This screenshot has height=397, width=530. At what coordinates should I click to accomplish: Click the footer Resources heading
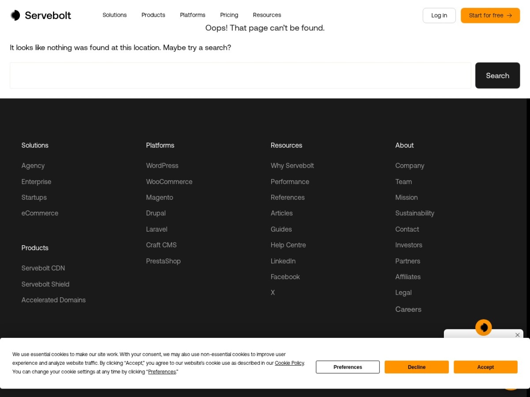286,145
